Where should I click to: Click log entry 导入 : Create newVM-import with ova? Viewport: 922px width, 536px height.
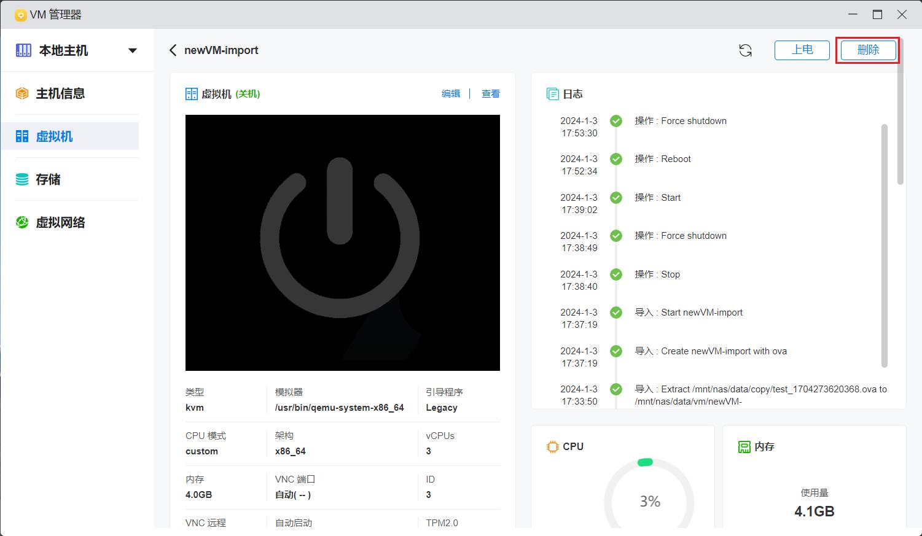pos(711,351)
